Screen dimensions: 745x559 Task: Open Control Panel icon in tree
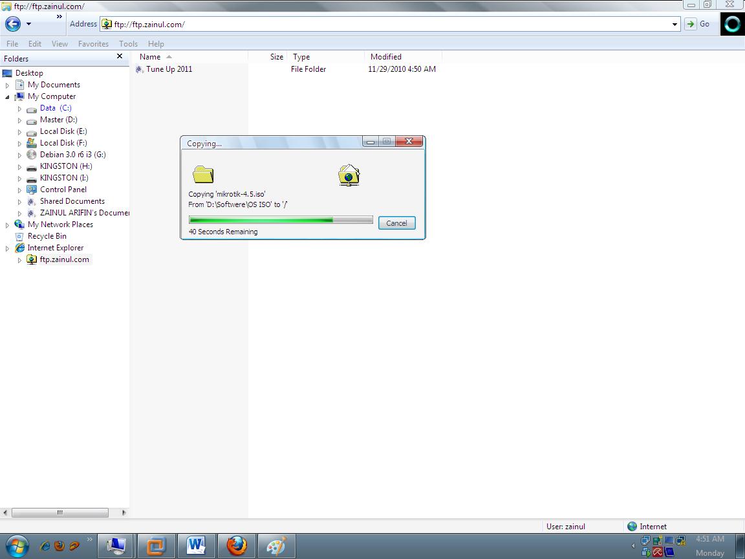[x=32, y=189]
